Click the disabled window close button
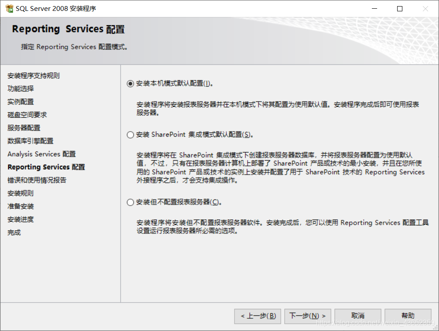 coord(425,9)
